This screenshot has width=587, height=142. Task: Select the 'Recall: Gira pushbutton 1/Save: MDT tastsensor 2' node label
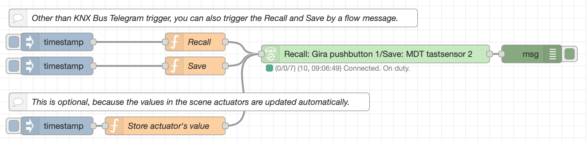(378, 54)
